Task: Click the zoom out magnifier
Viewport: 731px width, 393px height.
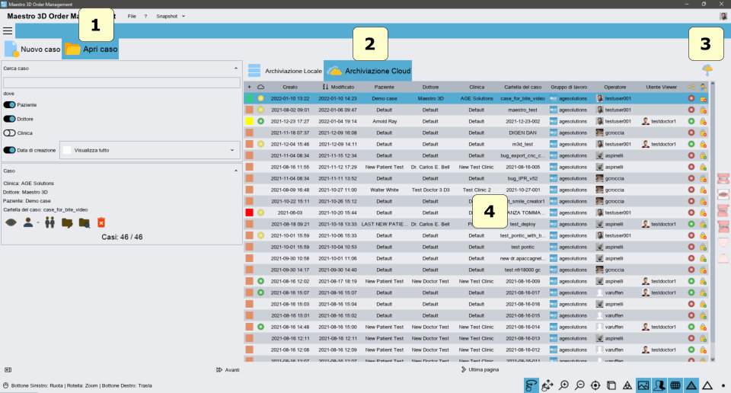Action: point(579,385)
